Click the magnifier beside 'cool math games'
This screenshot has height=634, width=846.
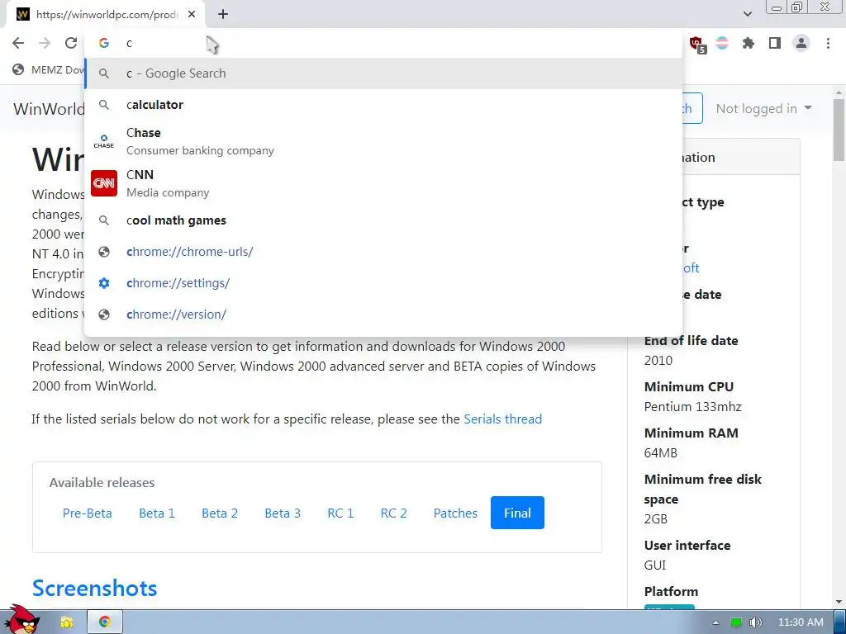pos(104,220)
